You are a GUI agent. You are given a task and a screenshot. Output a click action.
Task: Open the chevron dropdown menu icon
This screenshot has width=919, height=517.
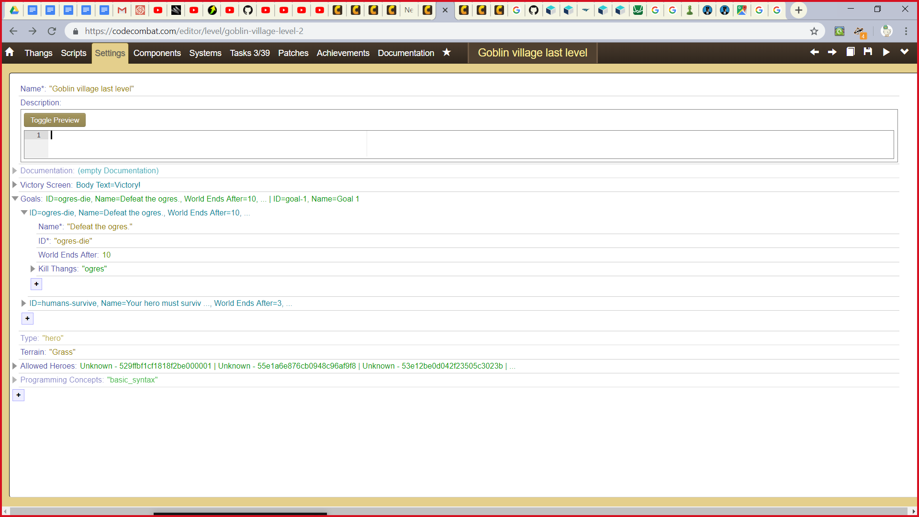(x=904, y=52)
